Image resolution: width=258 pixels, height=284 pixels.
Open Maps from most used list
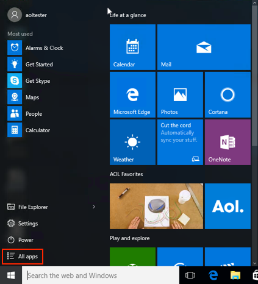23,97
